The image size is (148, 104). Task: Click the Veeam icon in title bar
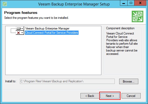tap(5, 4)
